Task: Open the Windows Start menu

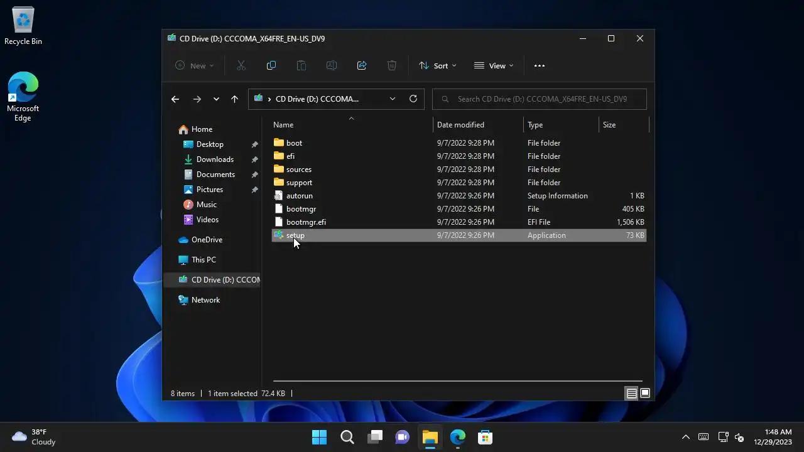Action: coord(320,437)
